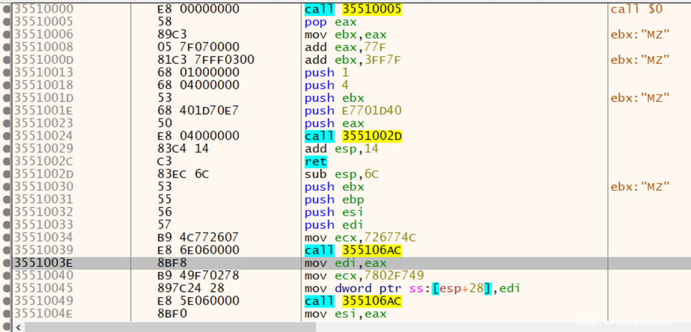This screenshot has height=332, width=691.
Task: Select the mov dword ptr ss:[esp+28],edi instruction
Action: (x=412, y=288)
